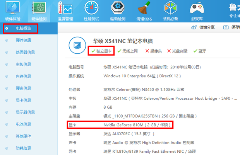Screen dimensions: 240x155
Task: Open 装机必备 cube icon
Action: pyautogui.click(x=170, y=8)
